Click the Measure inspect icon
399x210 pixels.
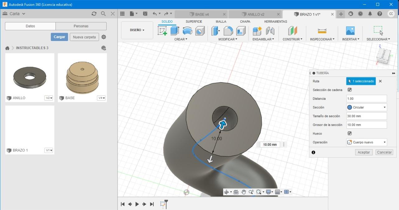pos(322,31)
